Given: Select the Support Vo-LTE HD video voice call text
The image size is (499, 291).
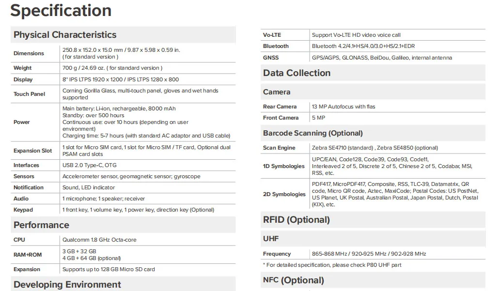Looking at the screenshot, I should 356,35.
